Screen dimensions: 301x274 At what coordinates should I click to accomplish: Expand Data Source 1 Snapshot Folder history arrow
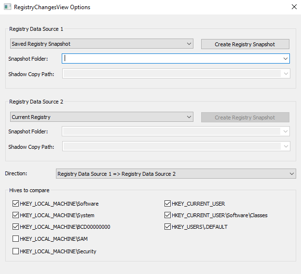[286, 59]
